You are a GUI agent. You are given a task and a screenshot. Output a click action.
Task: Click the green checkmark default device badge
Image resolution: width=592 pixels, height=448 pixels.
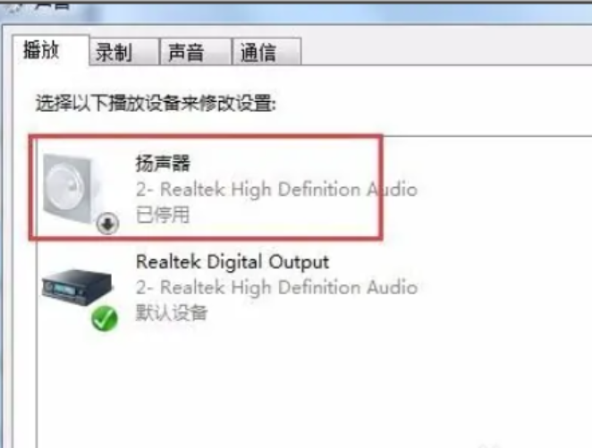point(105,318)
